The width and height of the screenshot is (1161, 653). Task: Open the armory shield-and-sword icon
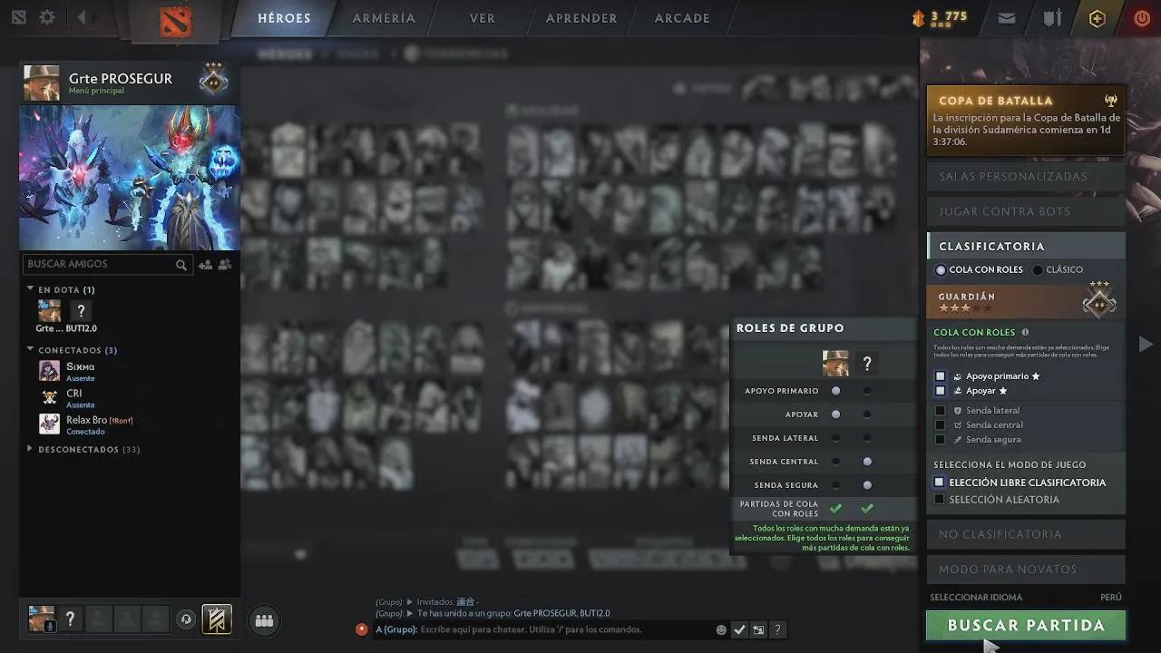point(1052,17)
